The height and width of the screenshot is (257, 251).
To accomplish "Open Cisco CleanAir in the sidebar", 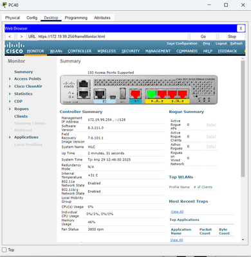I will coord(28,86).
